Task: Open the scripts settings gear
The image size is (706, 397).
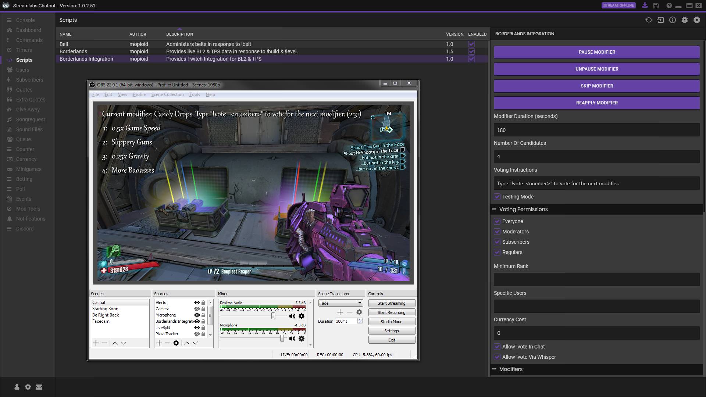Action: click(x=697, y=20)
